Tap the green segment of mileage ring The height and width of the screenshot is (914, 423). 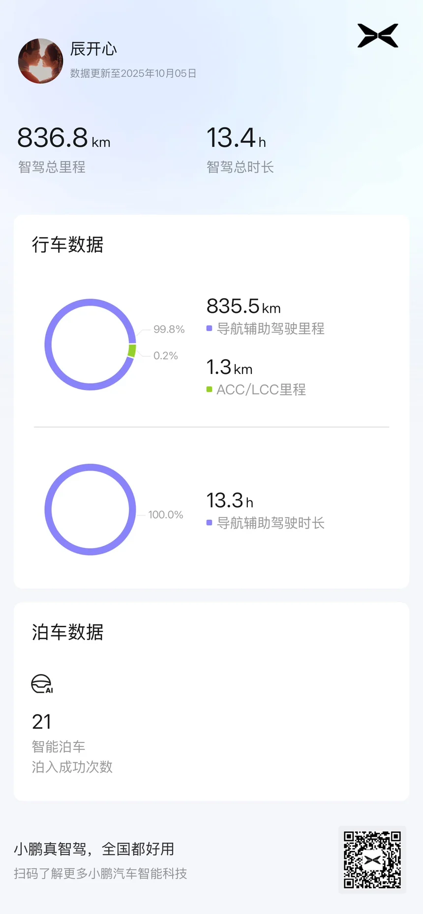(x=132, y=351)
